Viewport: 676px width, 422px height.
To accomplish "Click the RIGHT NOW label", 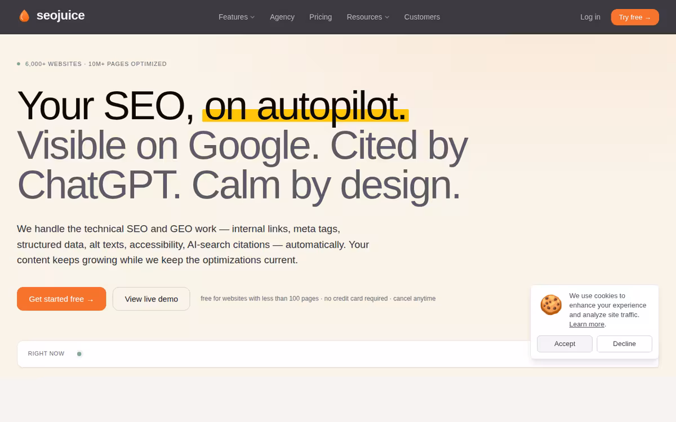I will [x=46, y=354].
